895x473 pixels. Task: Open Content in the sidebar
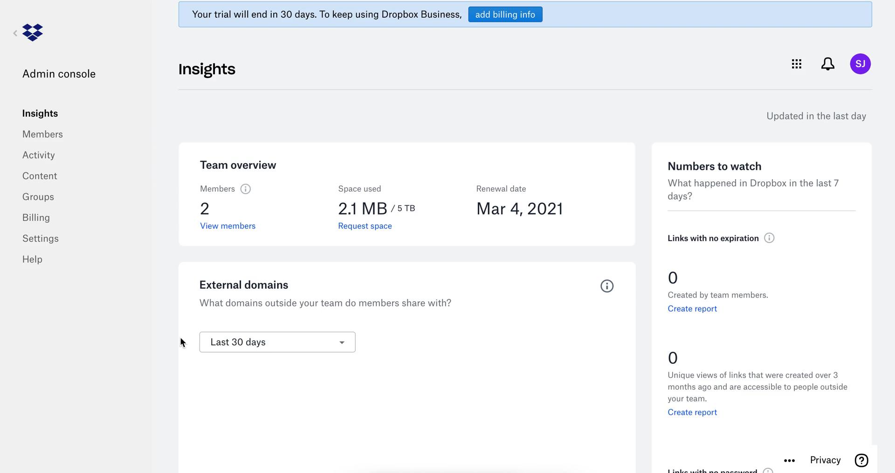pyautogui.click(x=40, y=176)
